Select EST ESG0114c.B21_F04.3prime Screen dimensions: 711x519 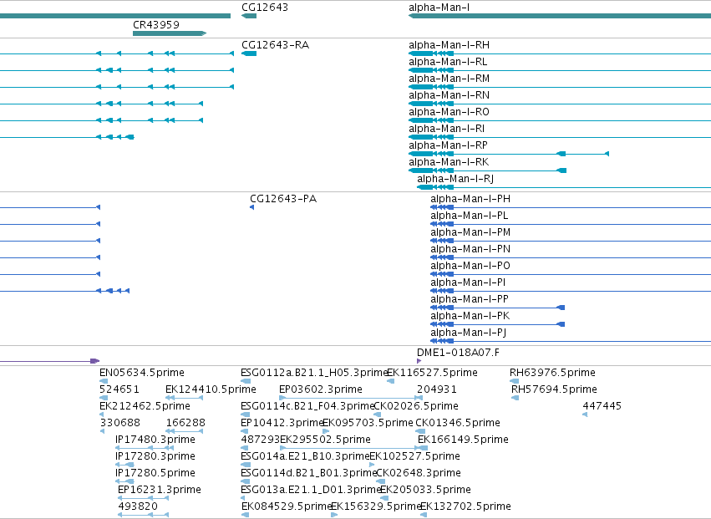pyautogui.click(x=308, y=406)
